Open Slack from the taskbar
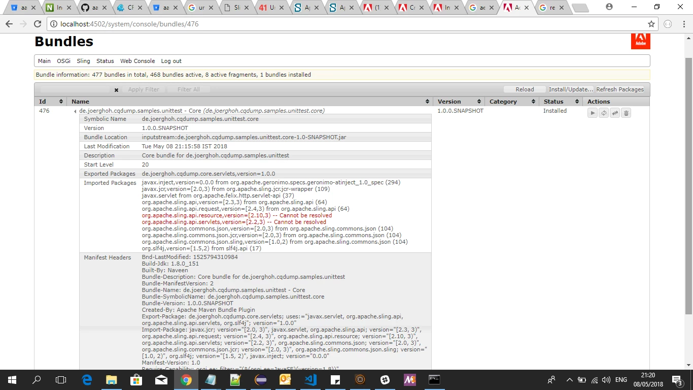Image resolution: width=693 pixels, height=390 pixels. tap(385, 380)
